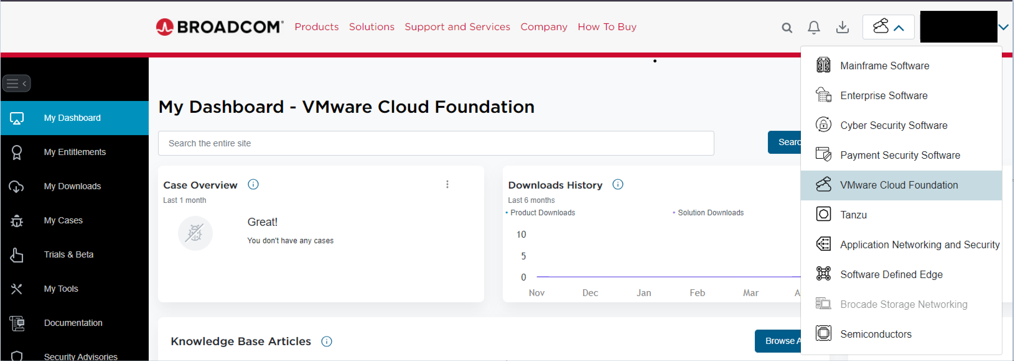This screenshot has width=1014, height=361.
Task: Click the My Cases bug icon
Action: pos(16,221)
